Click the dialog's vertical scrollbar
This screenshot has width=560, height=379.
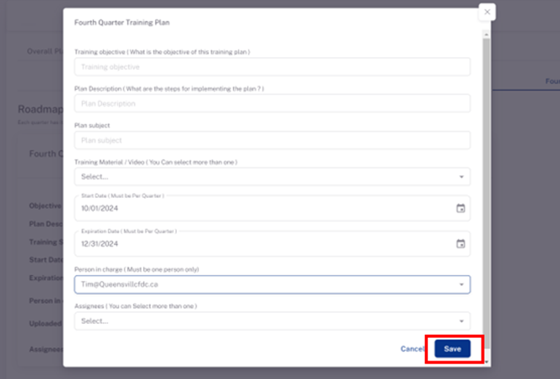[x=486, y=194]
